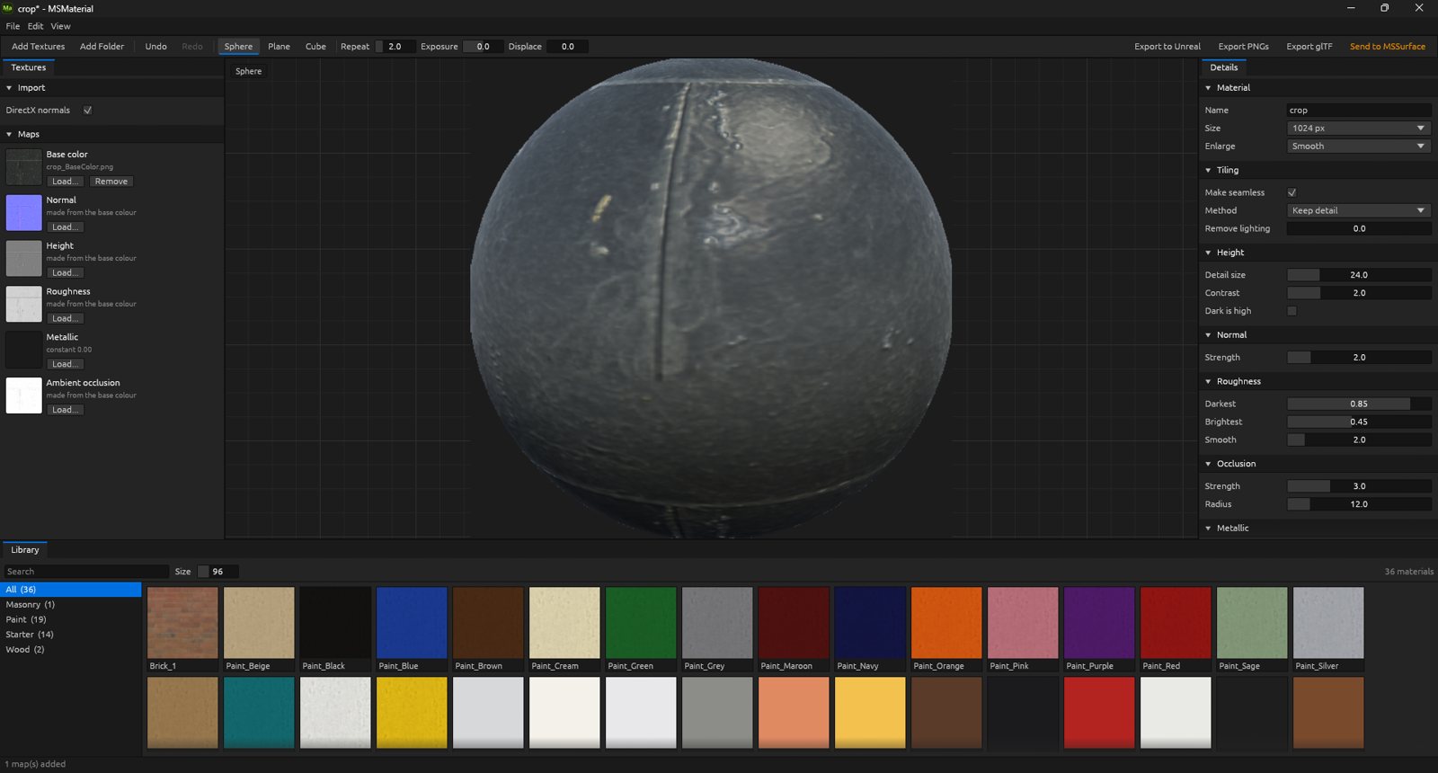Select the Paint_Beige material swatch
This screenshot has width=1438, height=773.
(x=259, y=629)
